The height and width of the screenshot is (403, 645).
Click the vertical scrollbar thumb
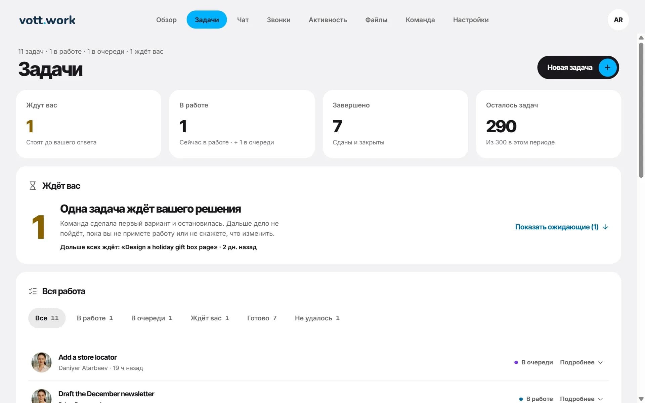coord(641,110)
